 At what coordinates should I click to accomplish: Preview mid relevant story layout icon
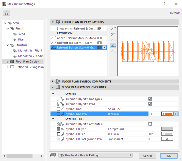[x=113, y=40]
